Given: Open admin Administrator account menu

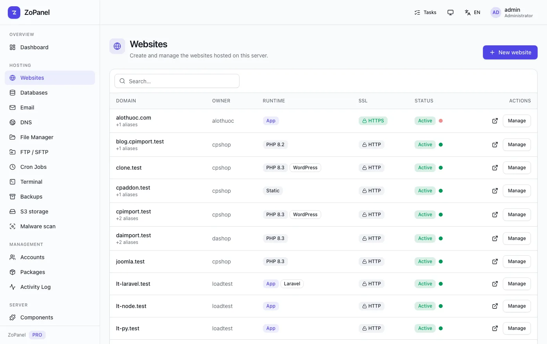Looking at the screenshot, I should [512, 13].
